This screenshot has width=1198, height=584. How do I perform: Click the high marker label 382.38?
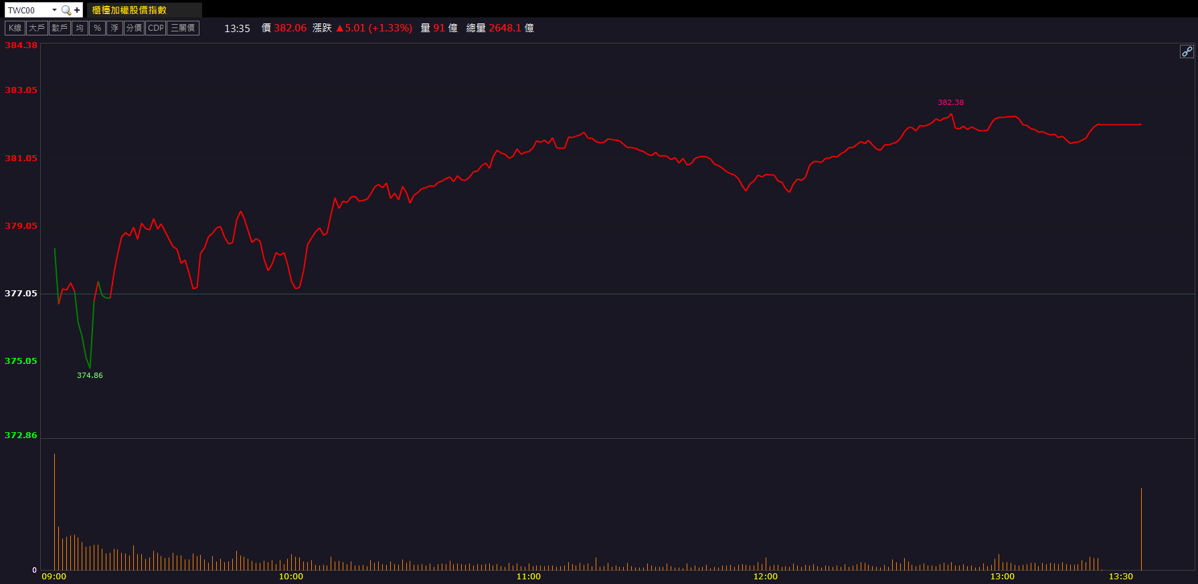tap(950, 102)
